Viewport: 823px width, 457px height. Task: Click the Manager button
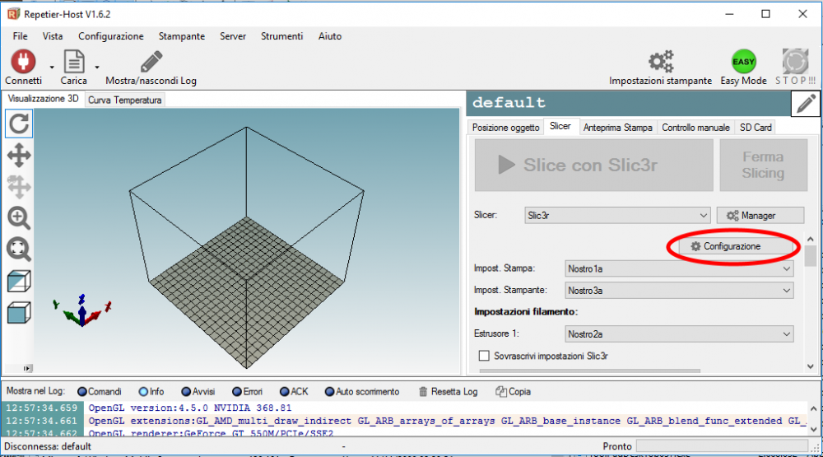click(760, 216)
